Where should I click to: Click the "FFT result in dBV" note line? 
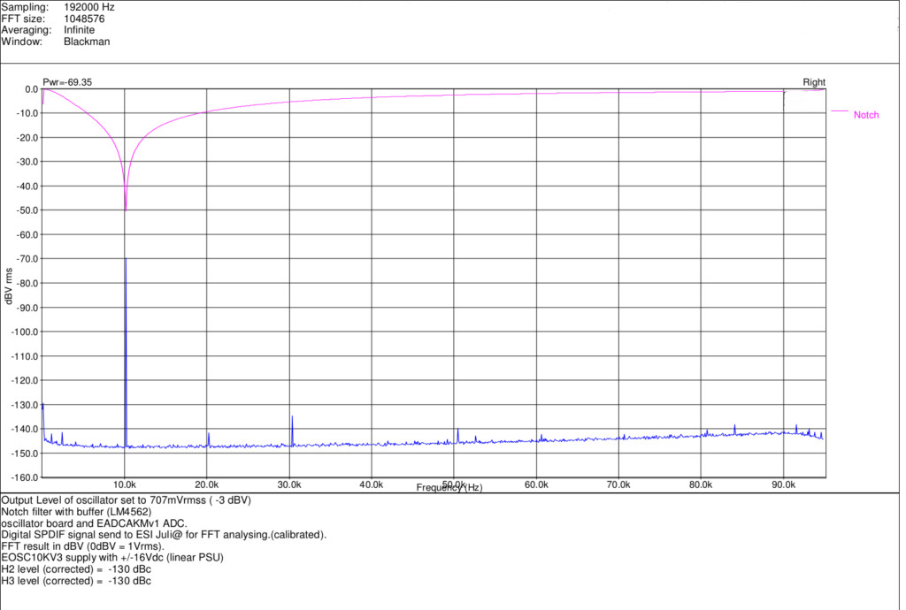pos(82,546)
